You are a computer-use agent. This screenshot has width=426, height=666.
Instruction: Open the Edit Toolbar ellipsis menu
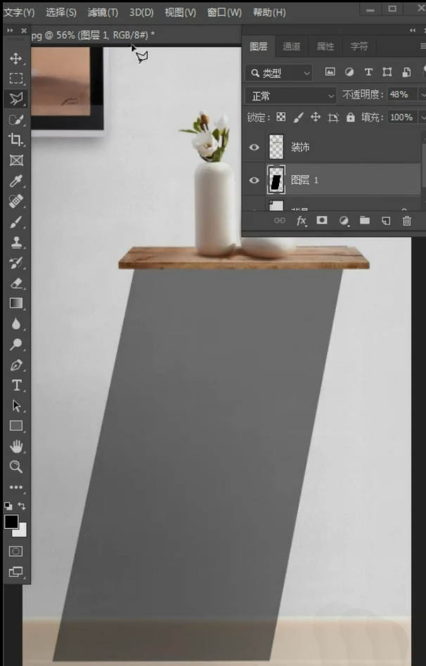coord(15,487)
